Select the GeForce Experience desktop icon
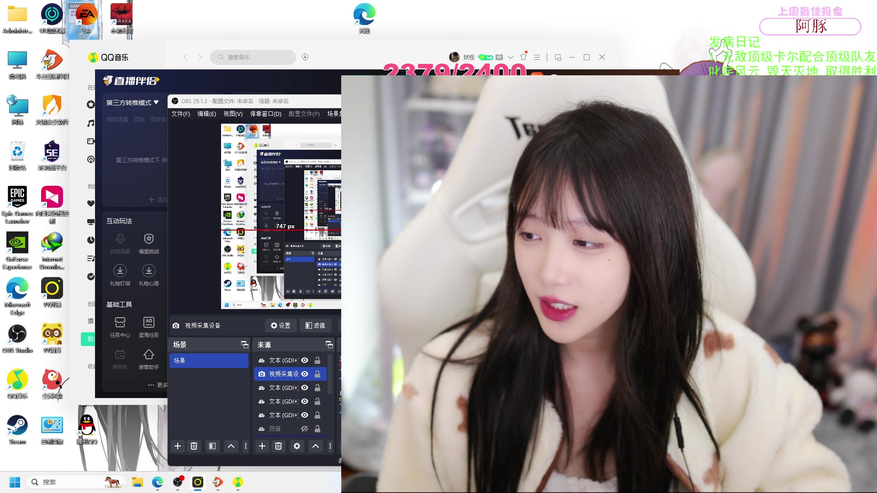The width and height of the screenshot is (877, 493). pos(17,250)
